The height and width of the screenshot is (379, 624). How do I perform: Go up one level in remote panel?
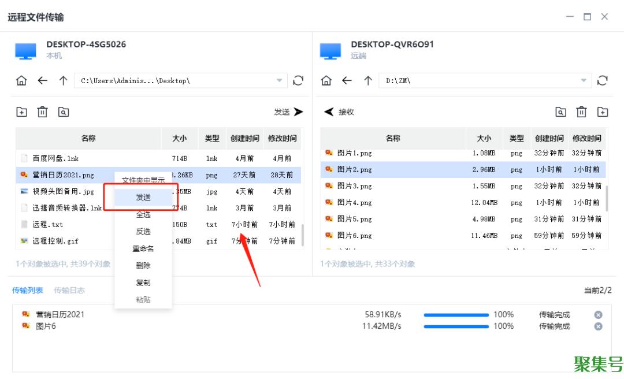coord(367,81)
